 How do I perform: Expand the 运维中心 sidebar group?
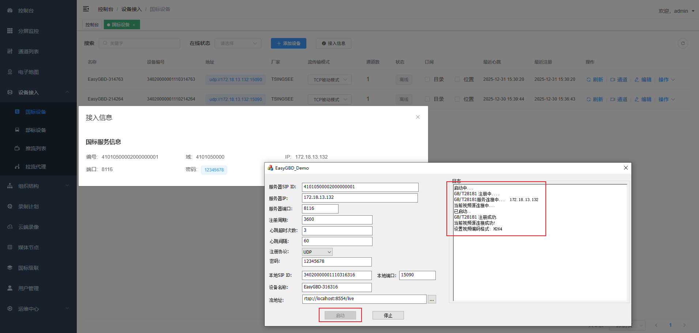pyautogui.click(x=38, y=309)
